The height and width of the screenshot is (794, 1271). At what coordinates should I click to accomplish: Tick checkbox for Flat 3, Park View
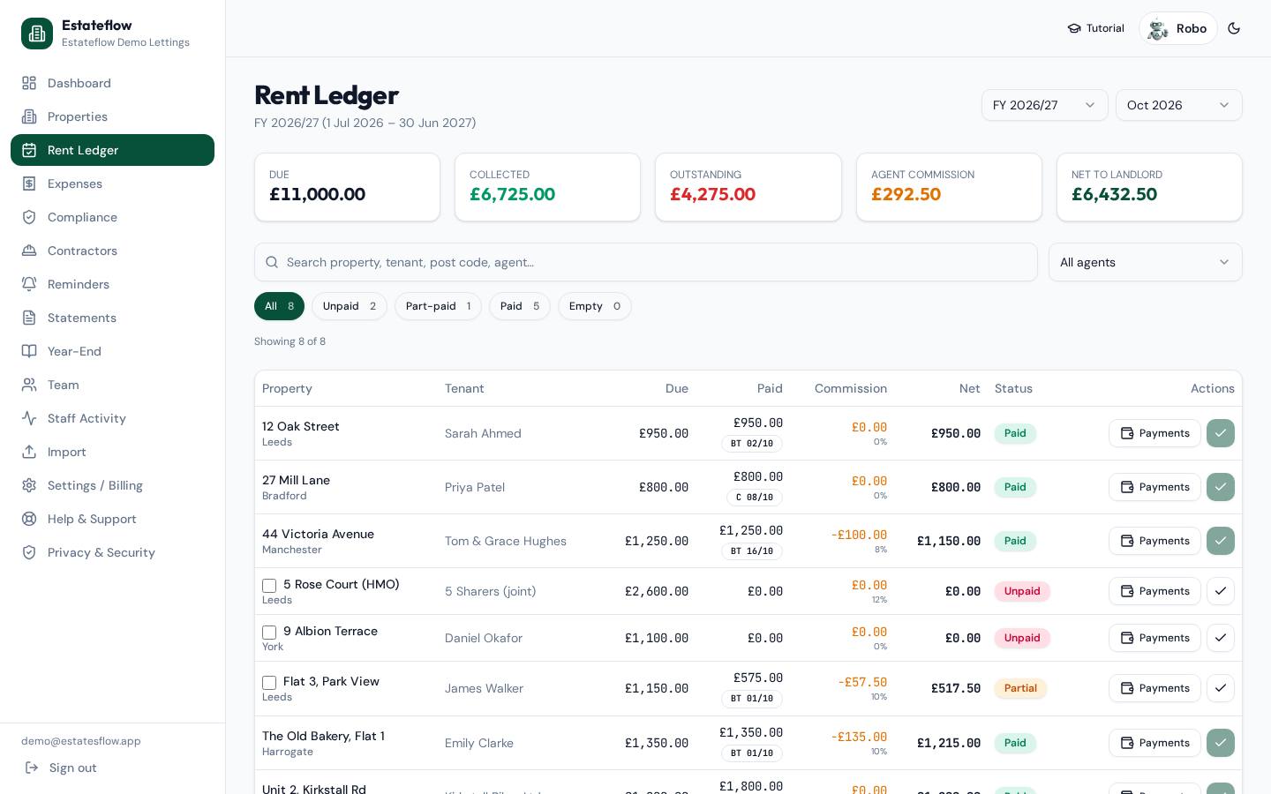(269, 683)
